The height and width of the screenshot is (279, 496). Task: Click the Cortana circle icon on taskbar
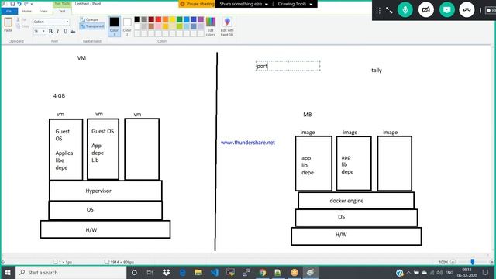[x=134, y=272]
